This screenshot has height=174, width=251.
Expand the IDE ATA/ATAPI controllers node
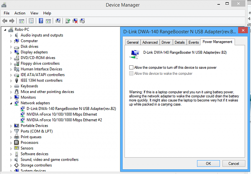pos(11,75)
